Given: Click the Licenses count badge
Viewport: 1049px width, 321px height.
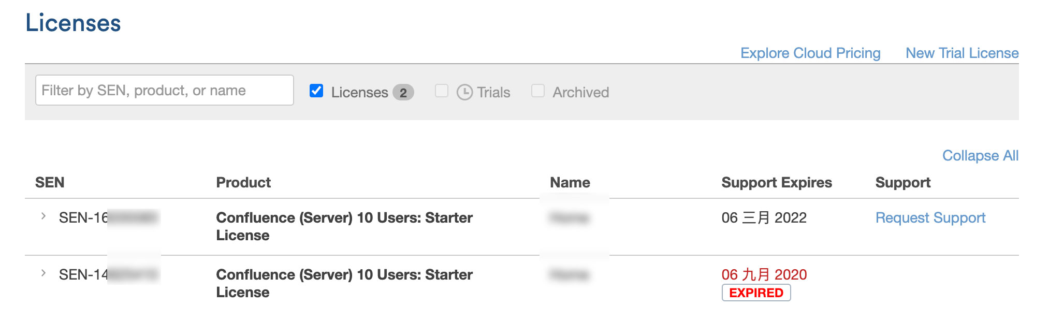Looking at the screenshot, I should (403, 93).
